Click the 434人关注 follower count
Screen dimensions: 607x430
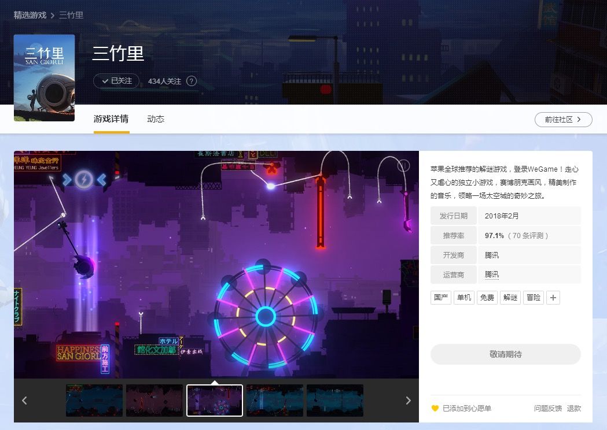[164, 81]
